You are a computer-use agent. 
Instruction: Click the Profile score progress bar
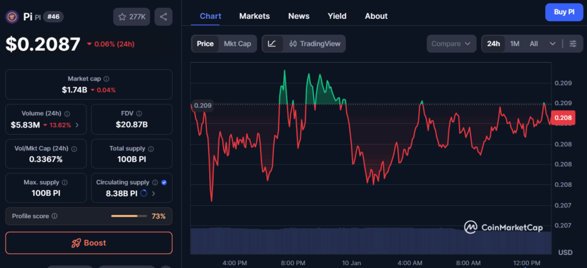[128, 216]
